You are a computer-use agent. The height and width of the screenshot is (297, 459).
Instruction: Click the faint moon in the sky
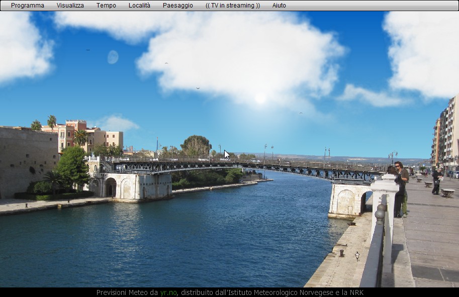(113, 57)
